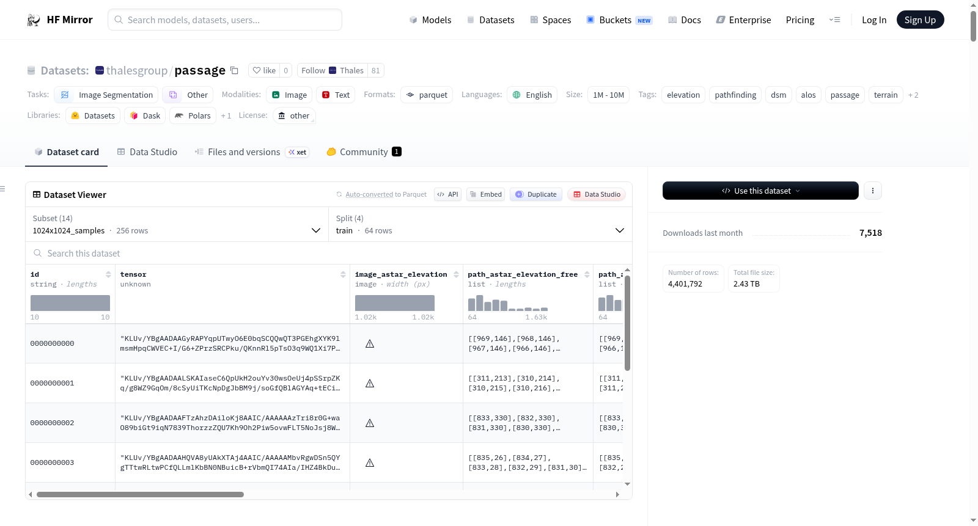Go to Spaces in the top navigation
Image resolution: width=978 pixels, height=526 pixels.
550,20
